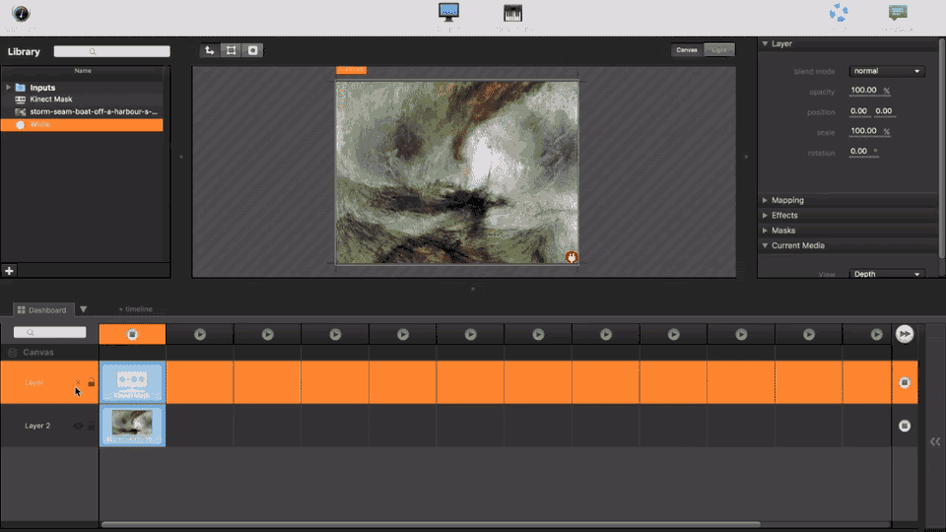
Task: Click the painting image in the canvas preview
Action: coord(456,172)
